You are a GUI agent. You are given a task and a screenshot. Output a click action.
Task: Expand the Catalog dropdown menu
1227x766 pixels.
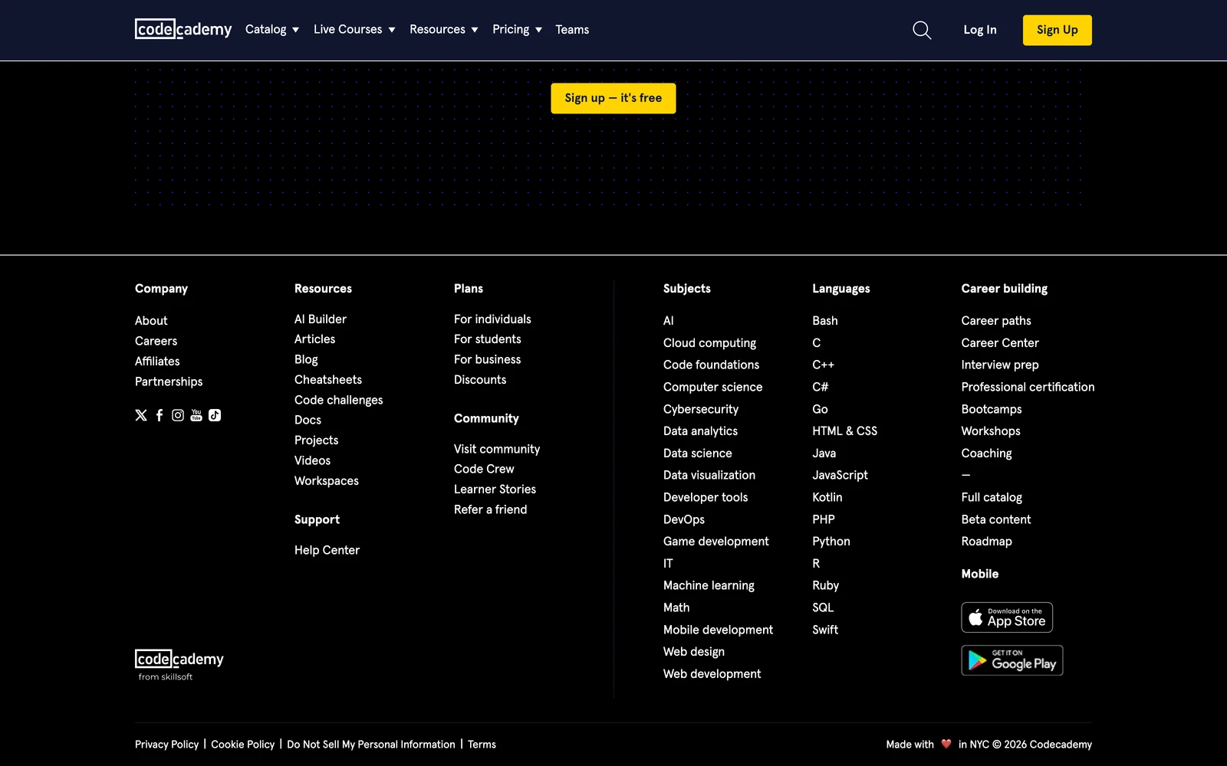pyautogui.click(x=272, y=30)
